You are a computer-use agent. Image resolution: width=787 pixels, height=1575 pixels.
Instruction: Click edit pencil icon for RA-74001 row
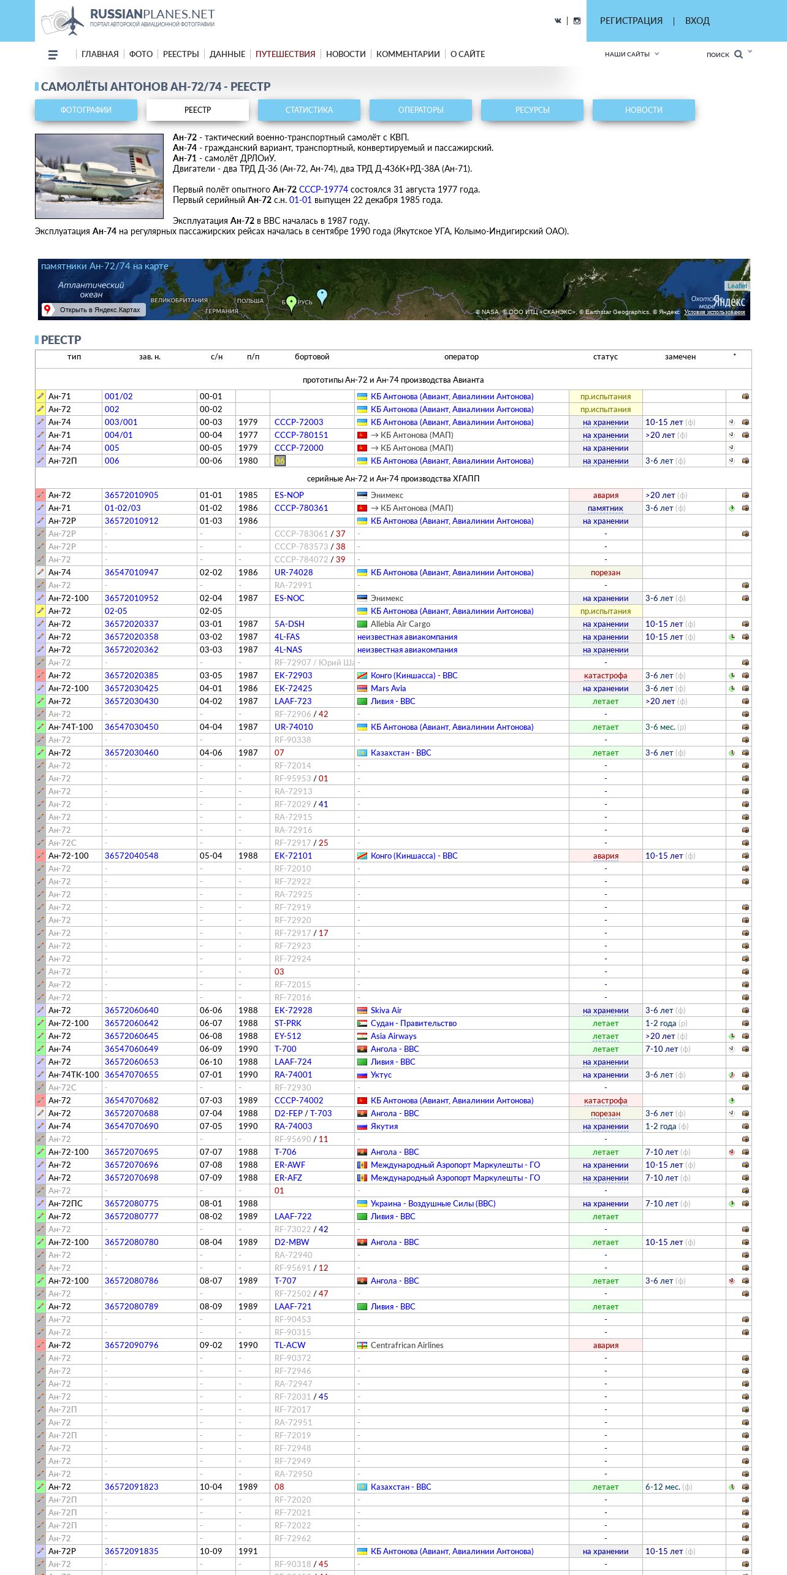(x=40, y=1075)
